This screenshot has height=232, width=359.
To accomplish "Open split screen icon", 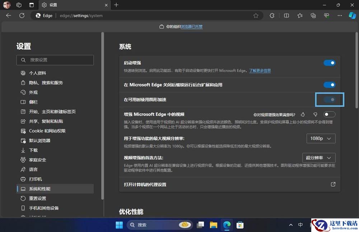I will click(286, 15).
